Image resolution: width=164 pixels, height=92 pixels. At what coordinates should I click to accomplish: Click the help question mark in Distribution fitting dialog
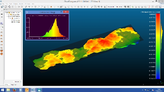(61, 12)
